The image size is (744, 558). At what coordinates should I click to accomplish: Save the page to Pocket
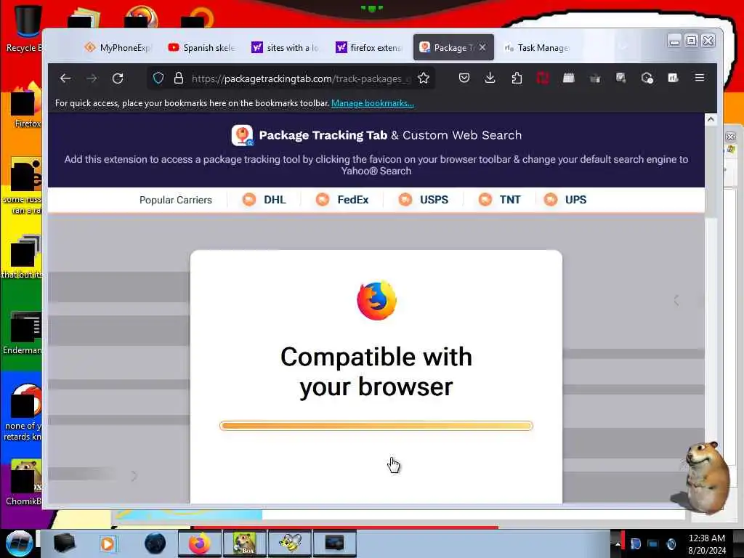point(464,78)
